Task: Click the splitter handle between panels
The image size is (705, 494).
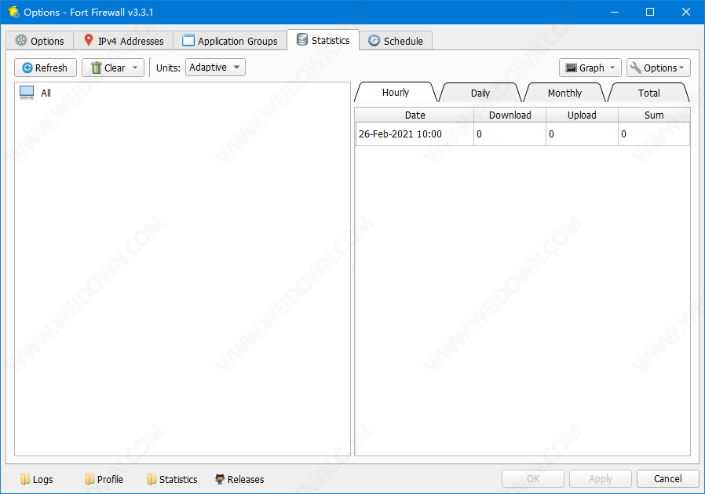Action: click(352, 270)
